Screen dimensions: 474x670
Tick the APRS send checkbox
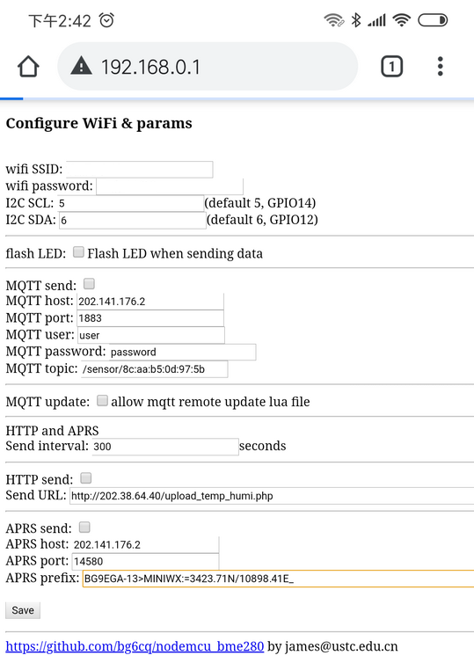tap(84, 527)
